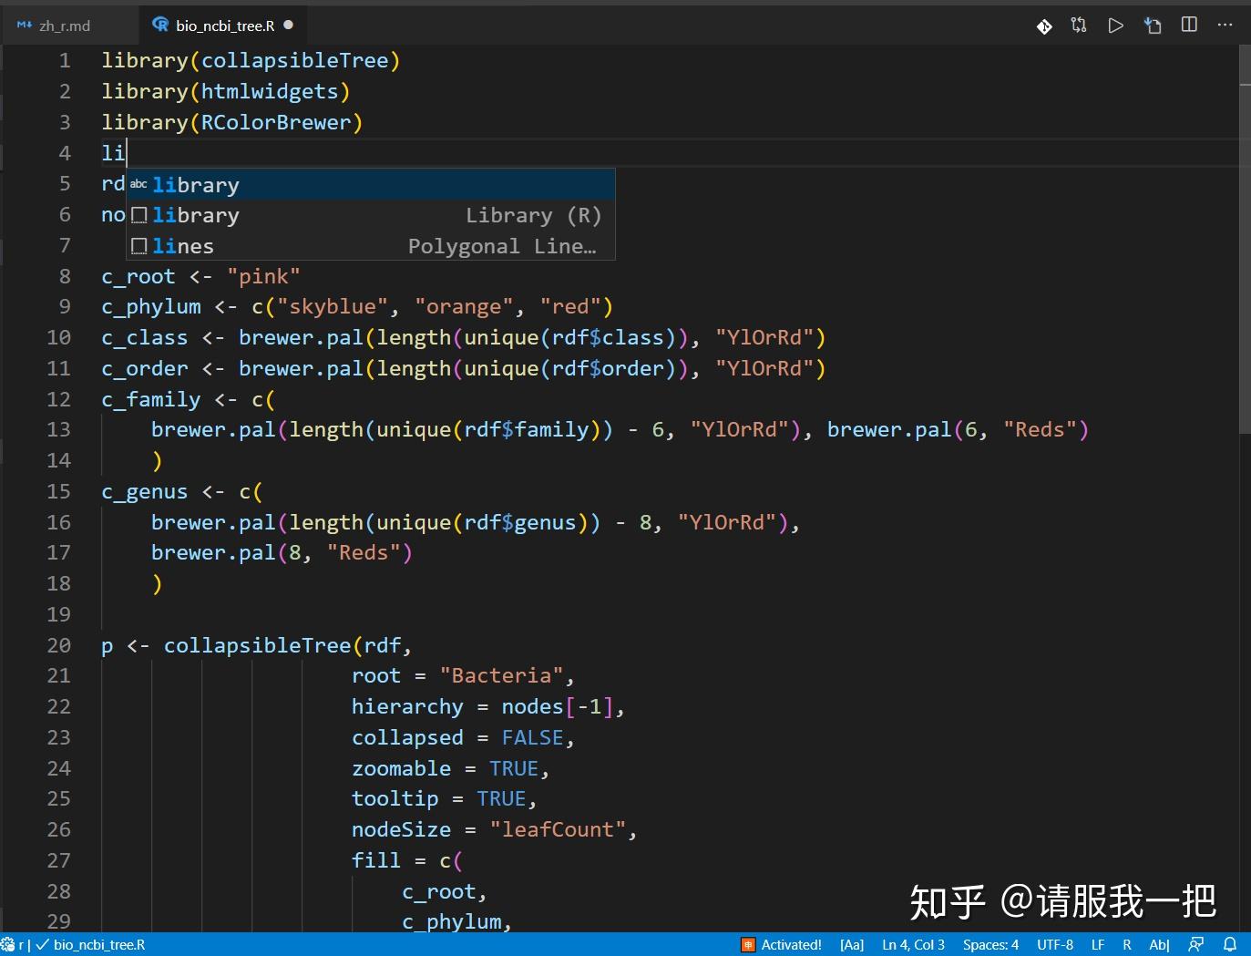This screenshot has height=956, width=1251.
Task: Click on 'c_genus' variable on line 15
Action: tap(145, 492)
